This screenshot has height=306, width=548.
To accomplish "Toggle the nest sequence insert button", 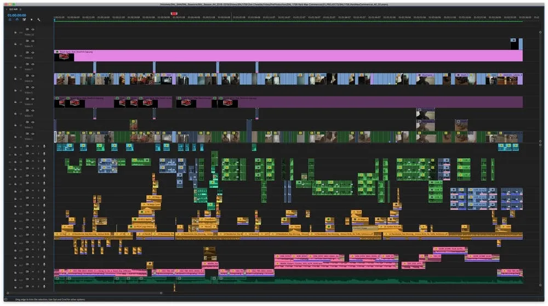I will point(10,20).
